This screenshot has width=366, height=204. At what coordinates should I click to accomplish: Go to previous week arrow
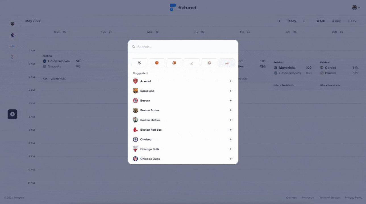279,21
